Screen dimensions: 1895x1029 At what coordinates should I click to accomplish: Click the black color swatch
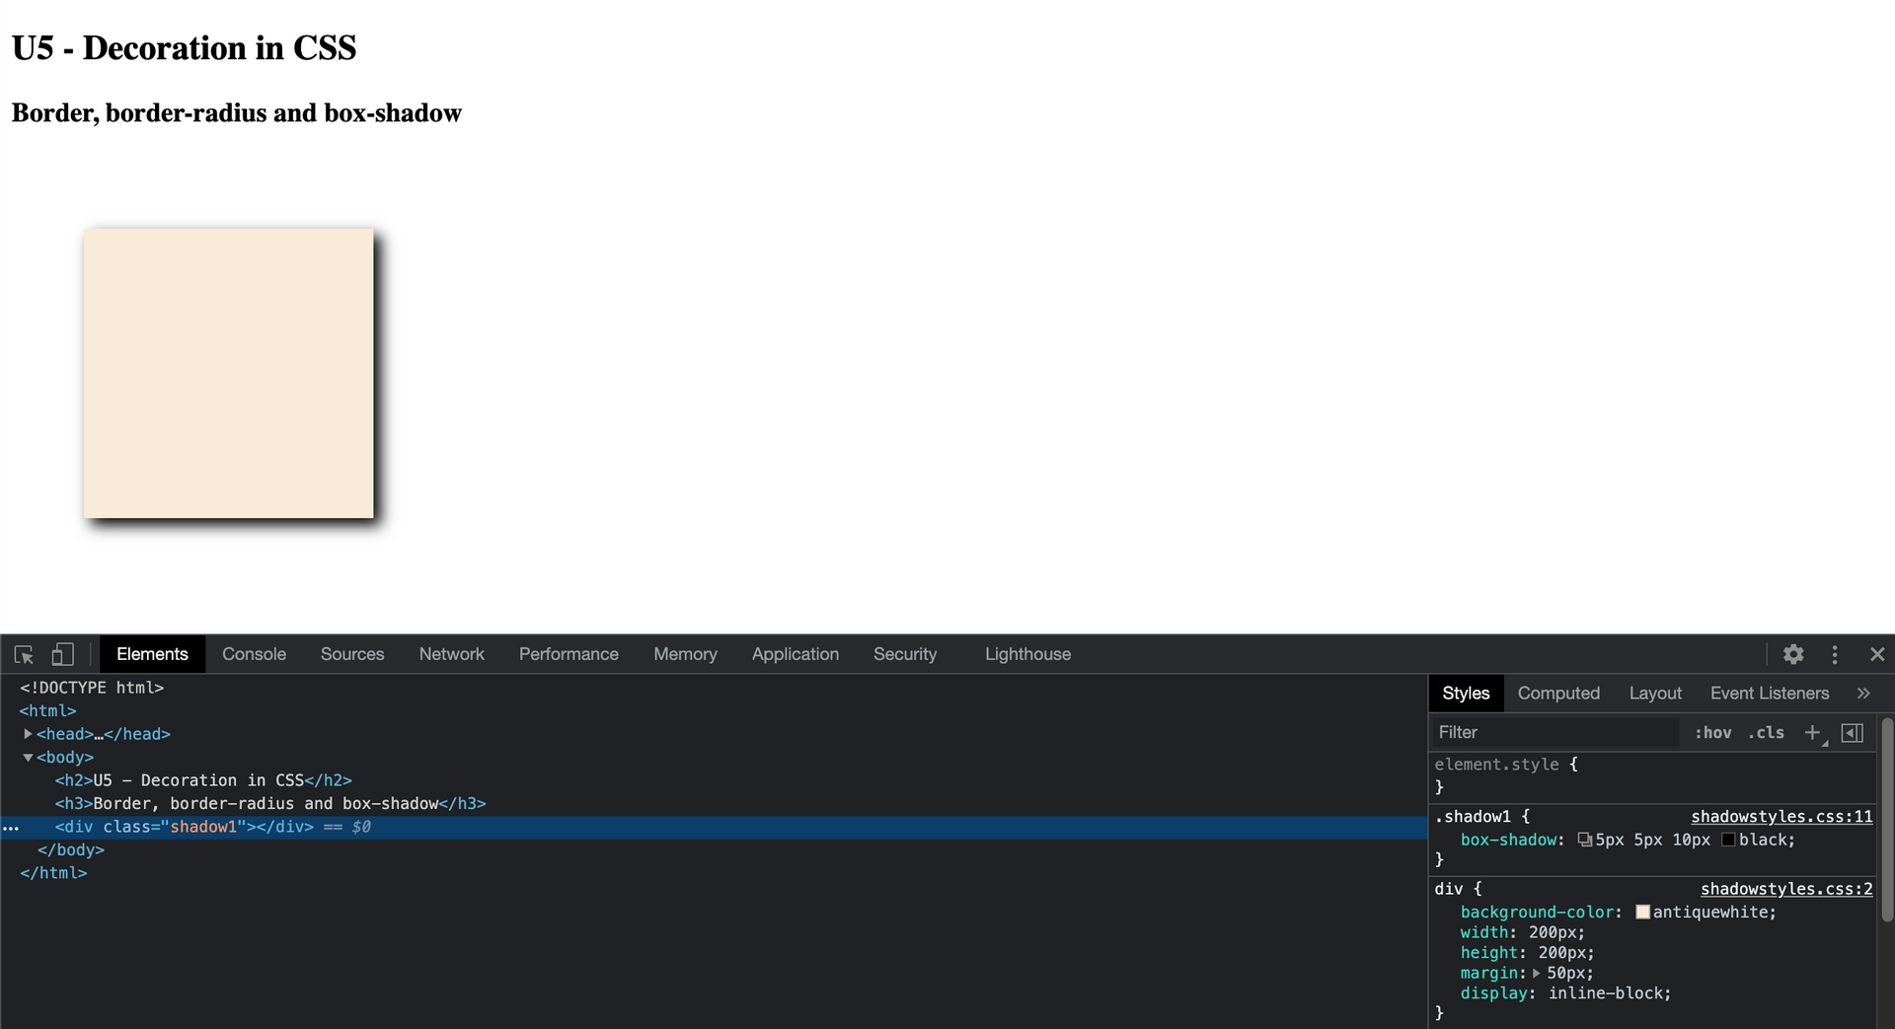point(1728,841)
